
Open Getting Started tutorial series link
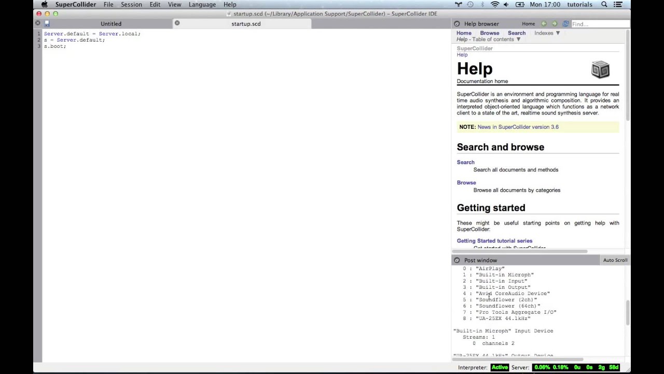[495, 241]
